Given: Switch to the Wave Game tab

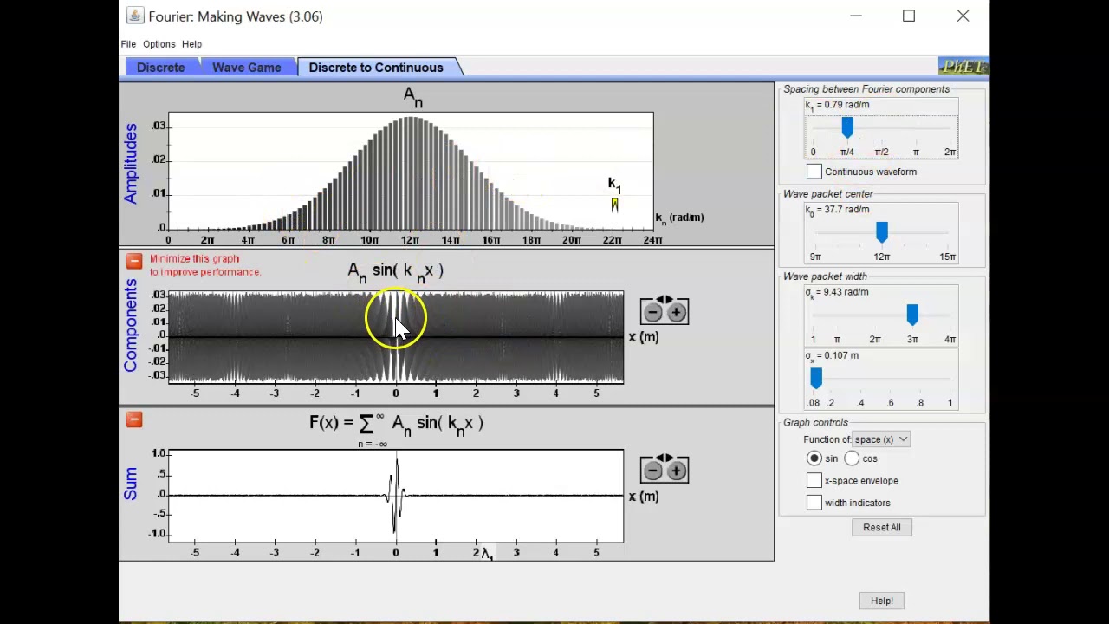Looking at the screenshot, I should point(246,68).
